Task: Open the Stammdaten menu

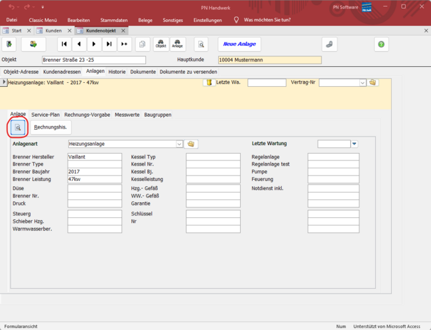Action: point(114,20)
